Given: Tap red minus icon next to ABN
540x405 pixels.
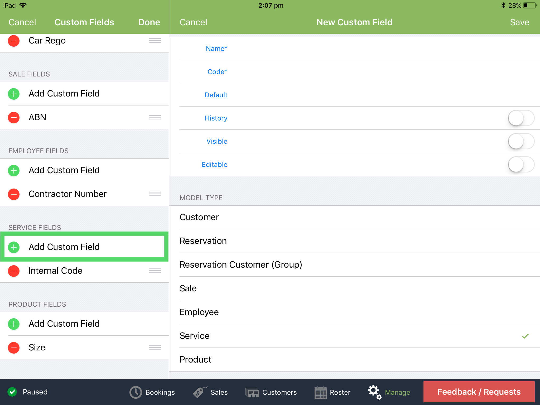Looking at the screenshot, I should point(14,118).
